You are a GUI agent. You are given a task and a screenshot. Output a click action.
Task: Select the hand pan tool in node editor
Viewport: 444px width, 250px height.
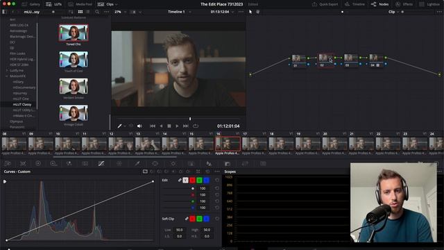(257, 12)
